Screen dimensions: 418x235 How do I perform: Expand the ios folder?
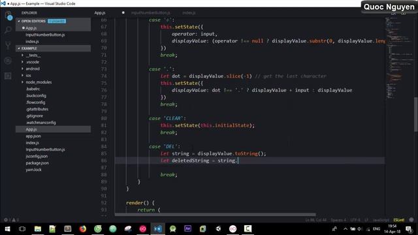click(x=28, y=76)
